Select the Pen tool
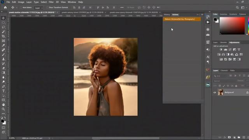Screen dimensions: 249x140 3,86
